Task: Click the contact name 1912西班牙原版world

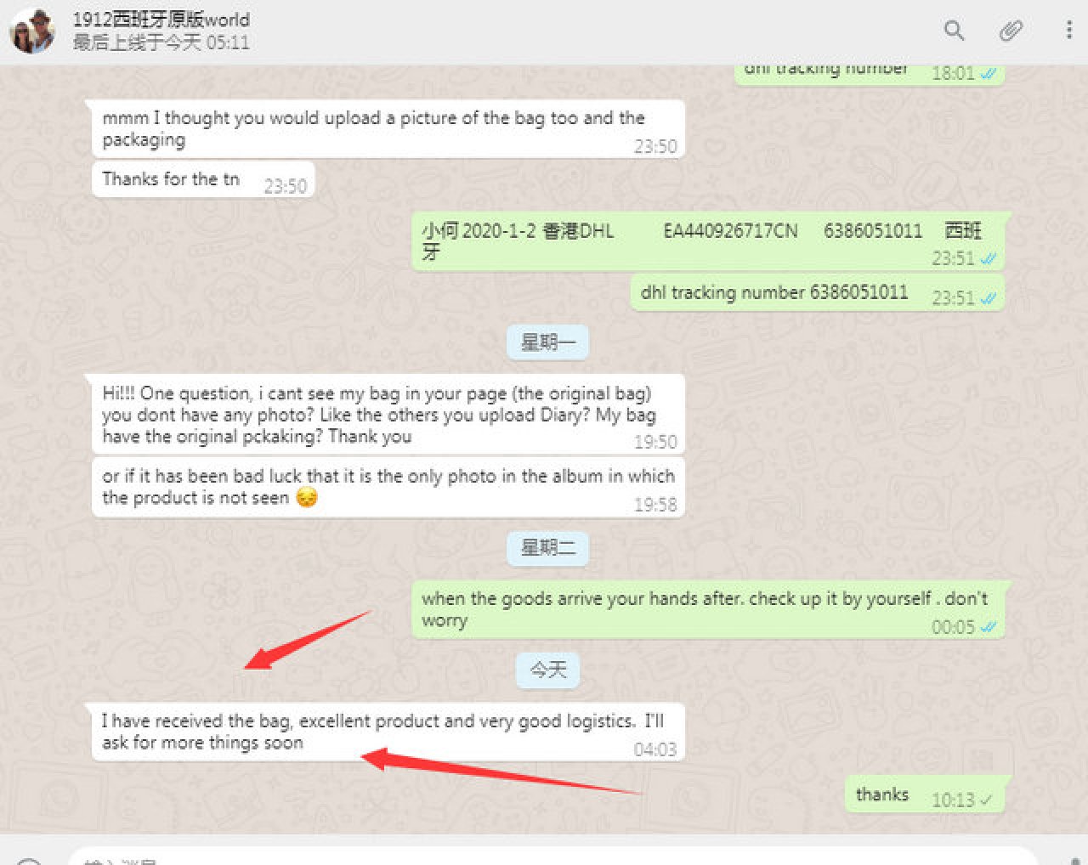Action: [x=161, y=19]
